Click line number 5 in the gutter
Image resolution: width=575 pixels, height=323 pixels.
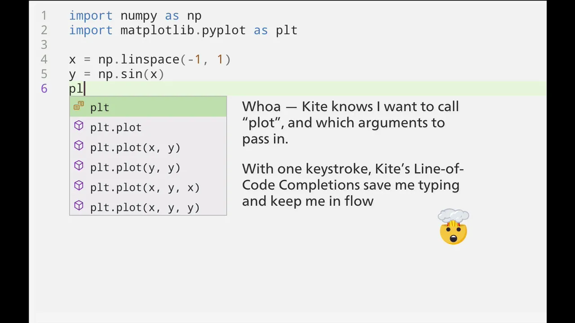coord(44,74)
